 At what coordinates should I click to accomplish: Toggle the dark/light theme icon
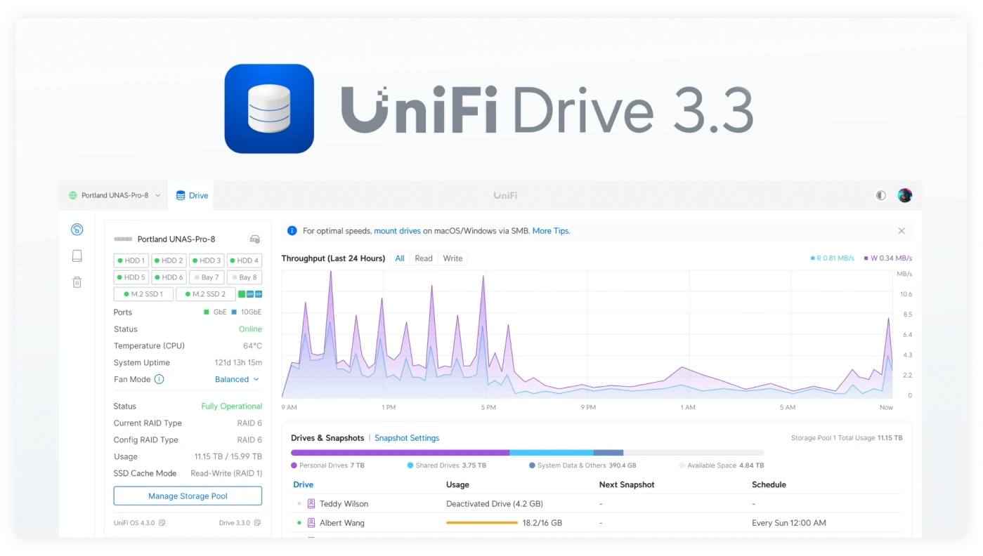click(x=880, y=196)
